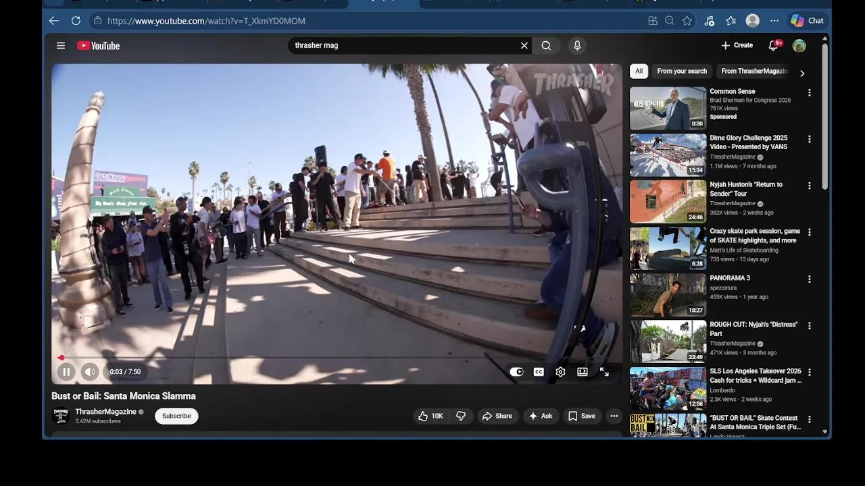
Task: Open more actions below the video
Action: coord(614,416)
